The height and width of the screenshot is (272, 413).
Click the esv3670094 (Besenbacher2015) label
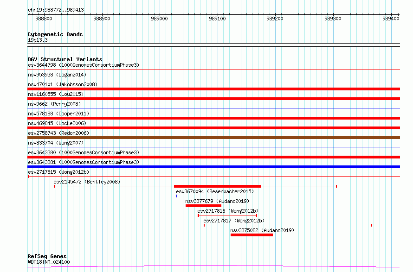click(x=215, y=191)
